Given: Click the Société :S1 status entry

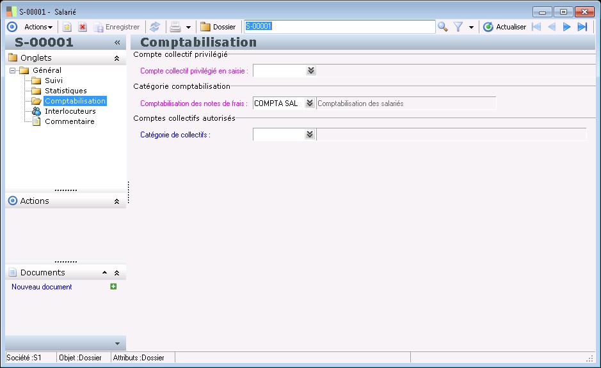Looking at the screenshot, I should click(24, 358).
